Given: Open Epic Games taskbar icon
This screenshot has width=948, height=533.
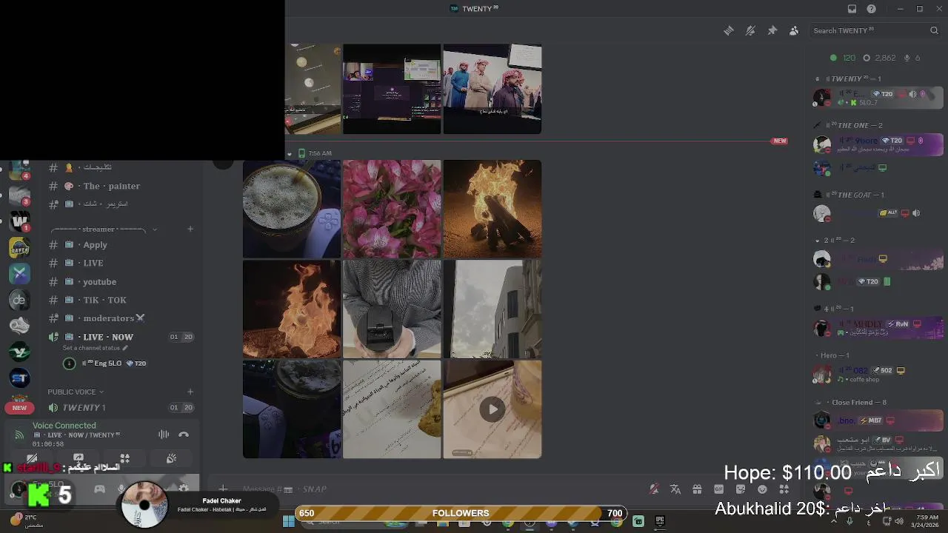Looking at the screenshot, I should pyautogui.click(x=660, y=521).
